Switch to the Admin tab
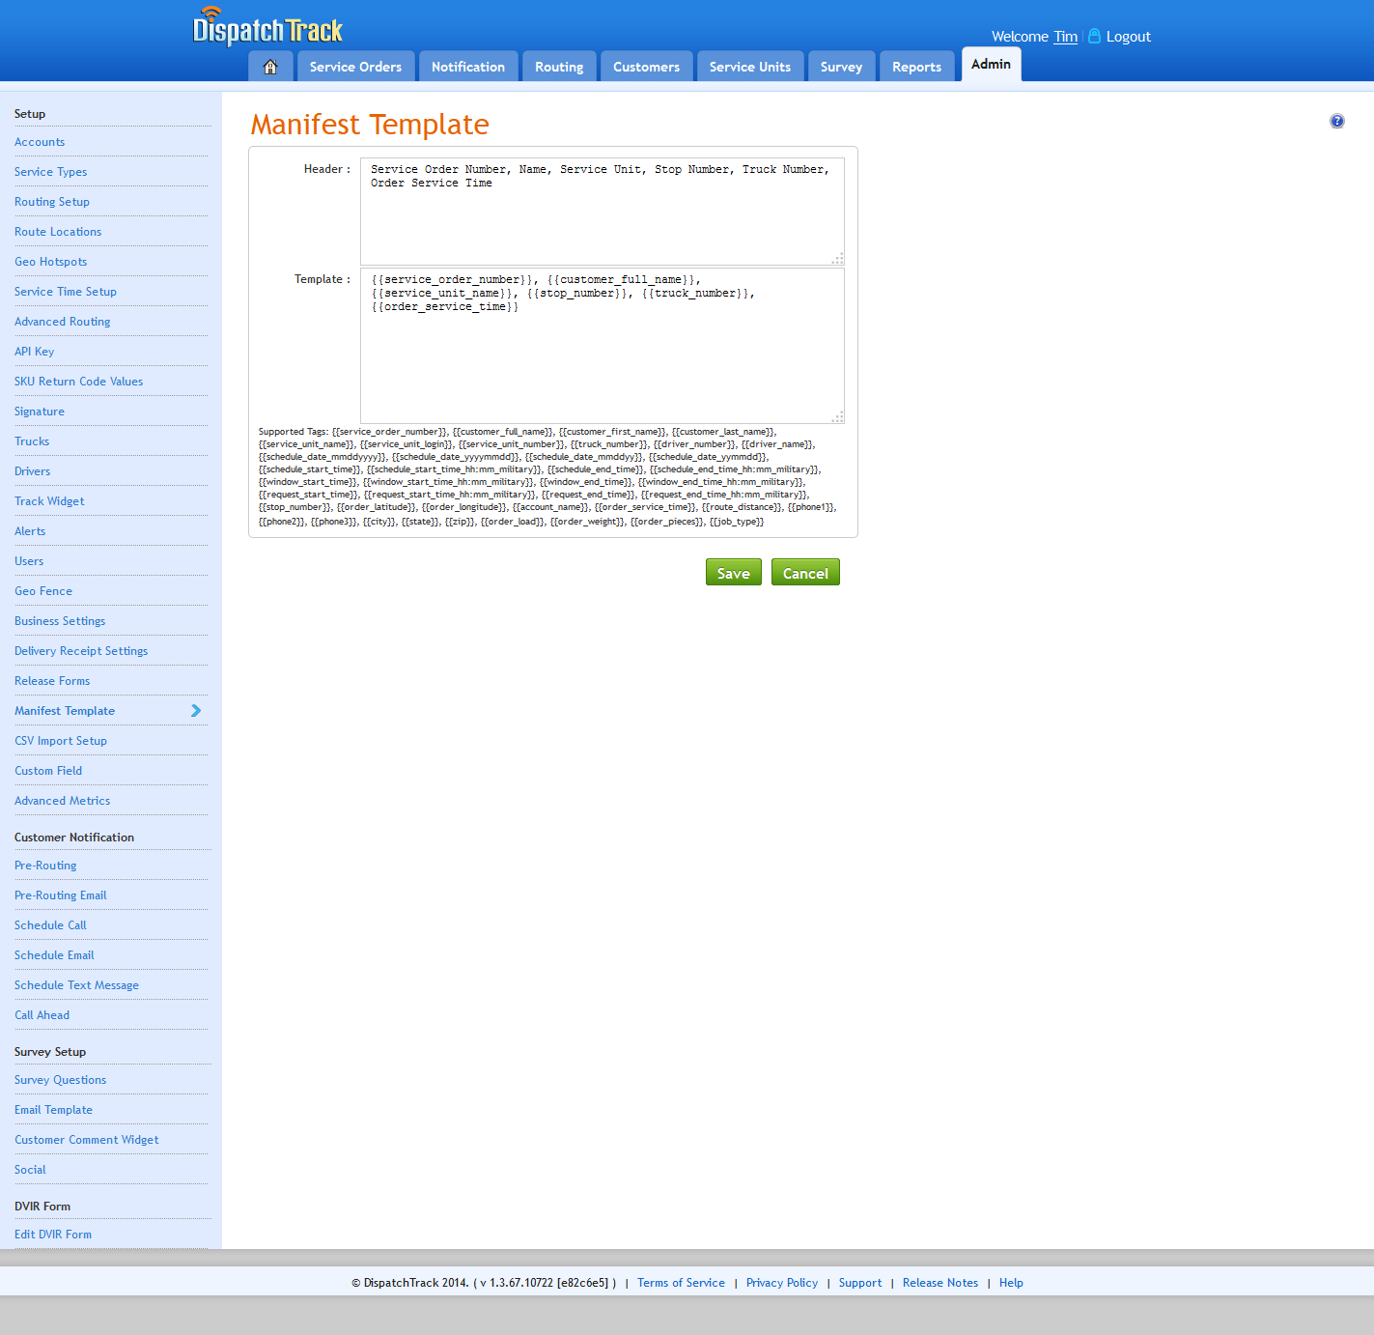This screenshot has height=1335, width=1374. click(x=991, y=64)
